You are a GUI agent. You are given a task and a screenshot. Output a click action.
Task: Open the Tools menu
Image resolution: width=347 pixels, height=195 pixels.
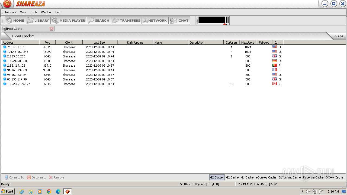pos(34,12)
